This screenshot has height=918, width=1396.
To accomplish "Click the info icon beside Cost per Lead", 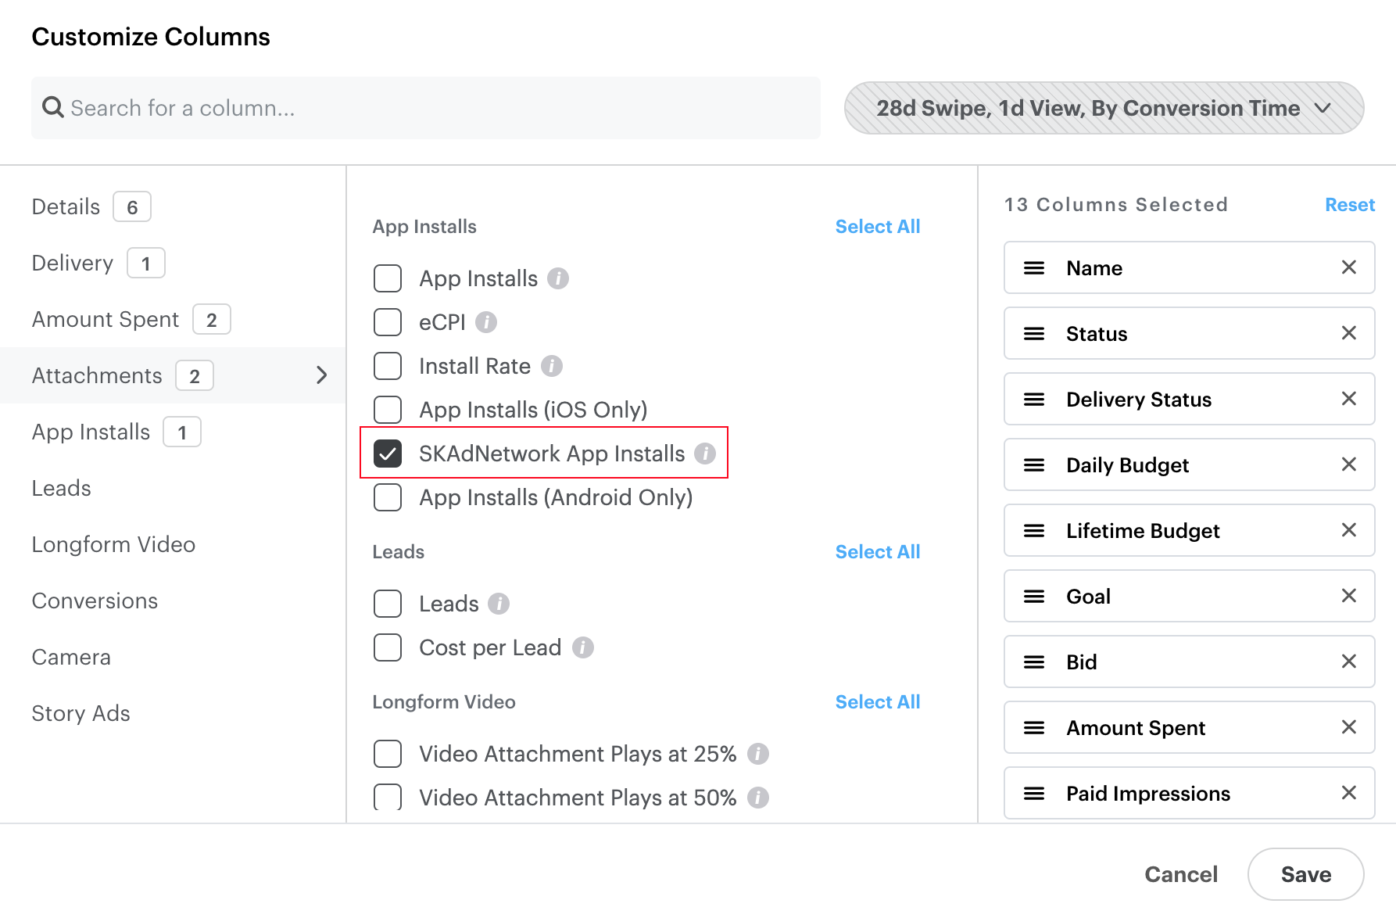I will click(x=582, y=647).
